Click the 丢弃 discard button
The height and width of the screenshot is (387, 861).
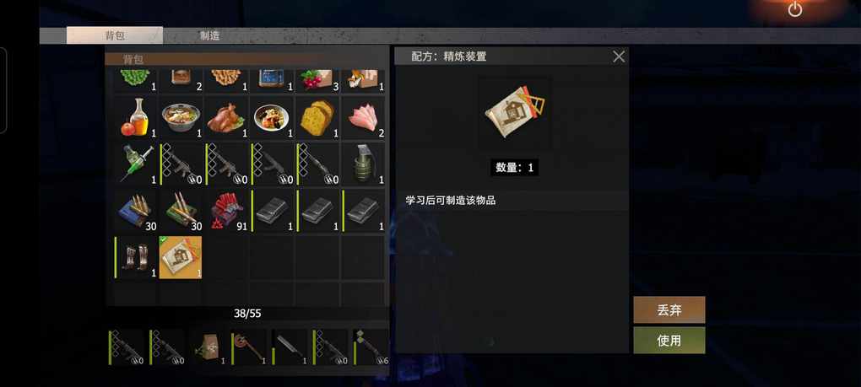click(669, 309)
